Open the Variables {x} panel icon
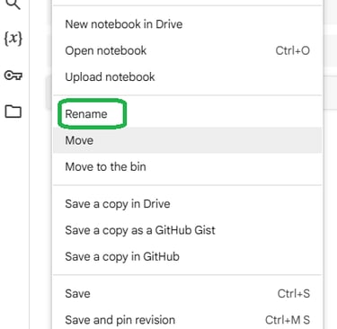Screen dimensions: 337x329 click(x=13, y=39)
